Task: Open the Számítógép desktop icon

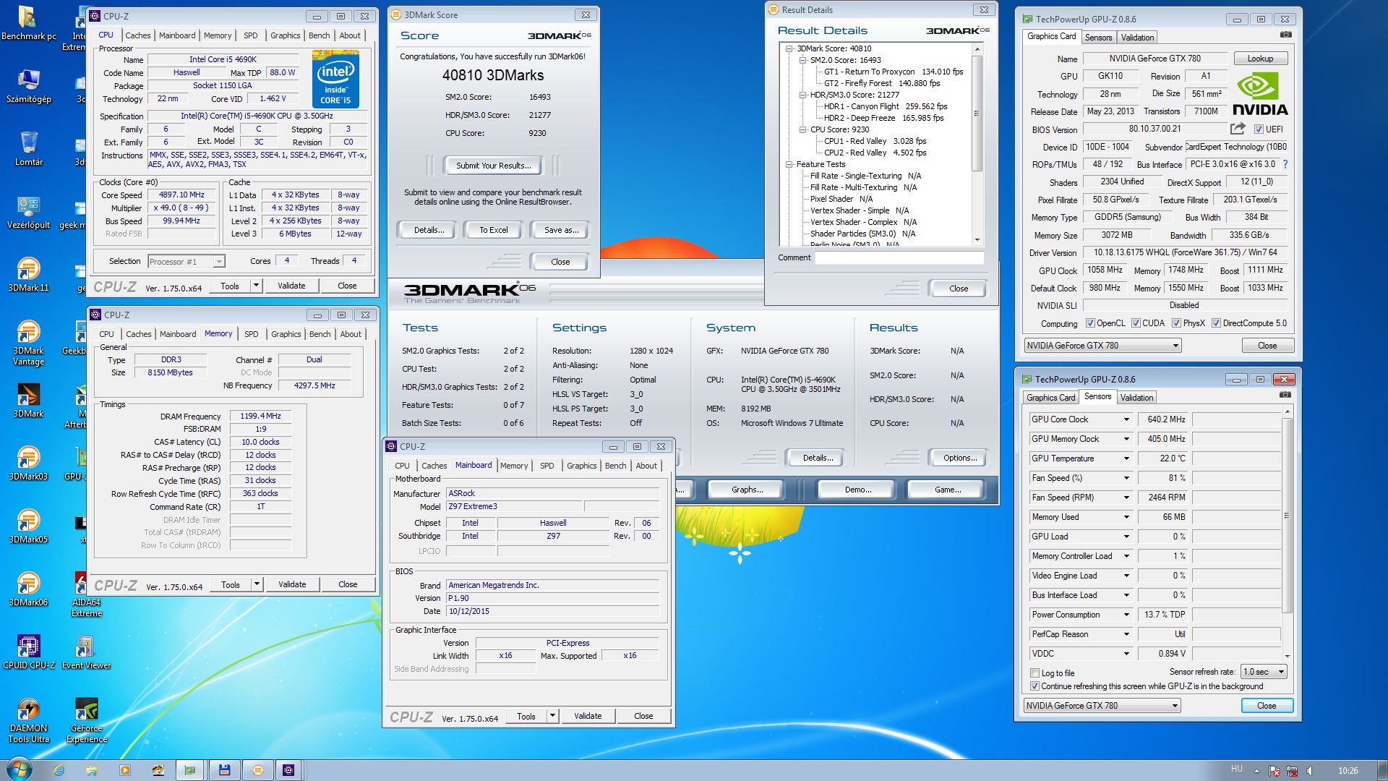Action: pos(28,87)
